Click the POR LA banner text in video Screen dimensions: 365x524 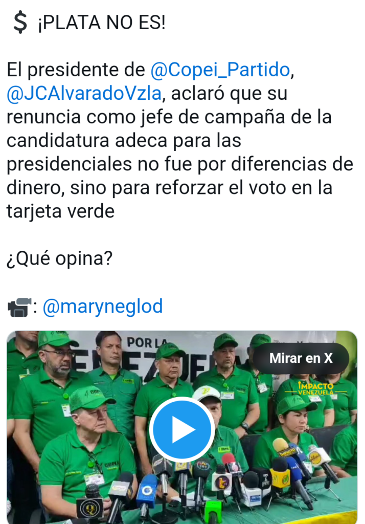(x=147, y=342)
